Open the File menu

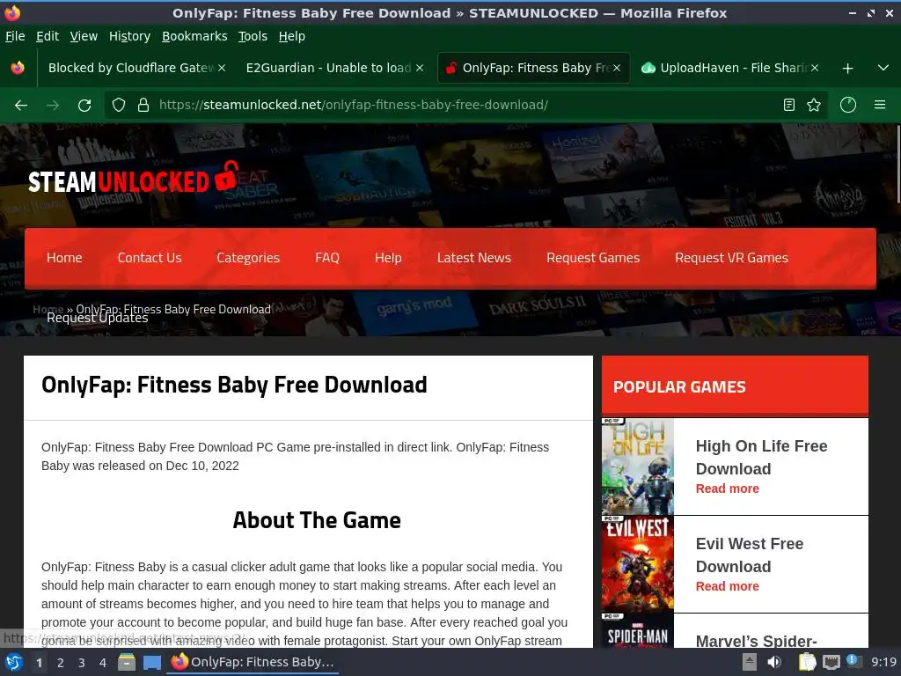(x=15, y=36)
